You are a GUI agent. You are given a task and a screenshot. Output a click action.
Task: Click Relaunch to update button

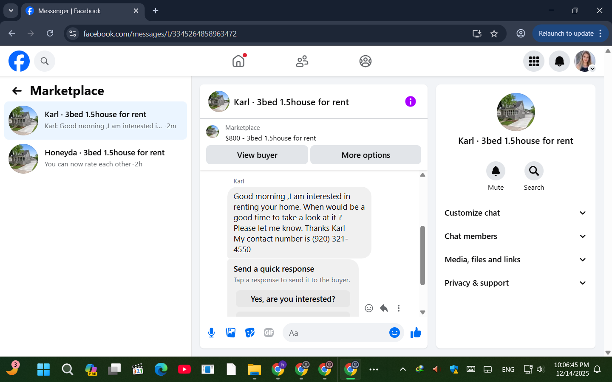tap(566, 34)
